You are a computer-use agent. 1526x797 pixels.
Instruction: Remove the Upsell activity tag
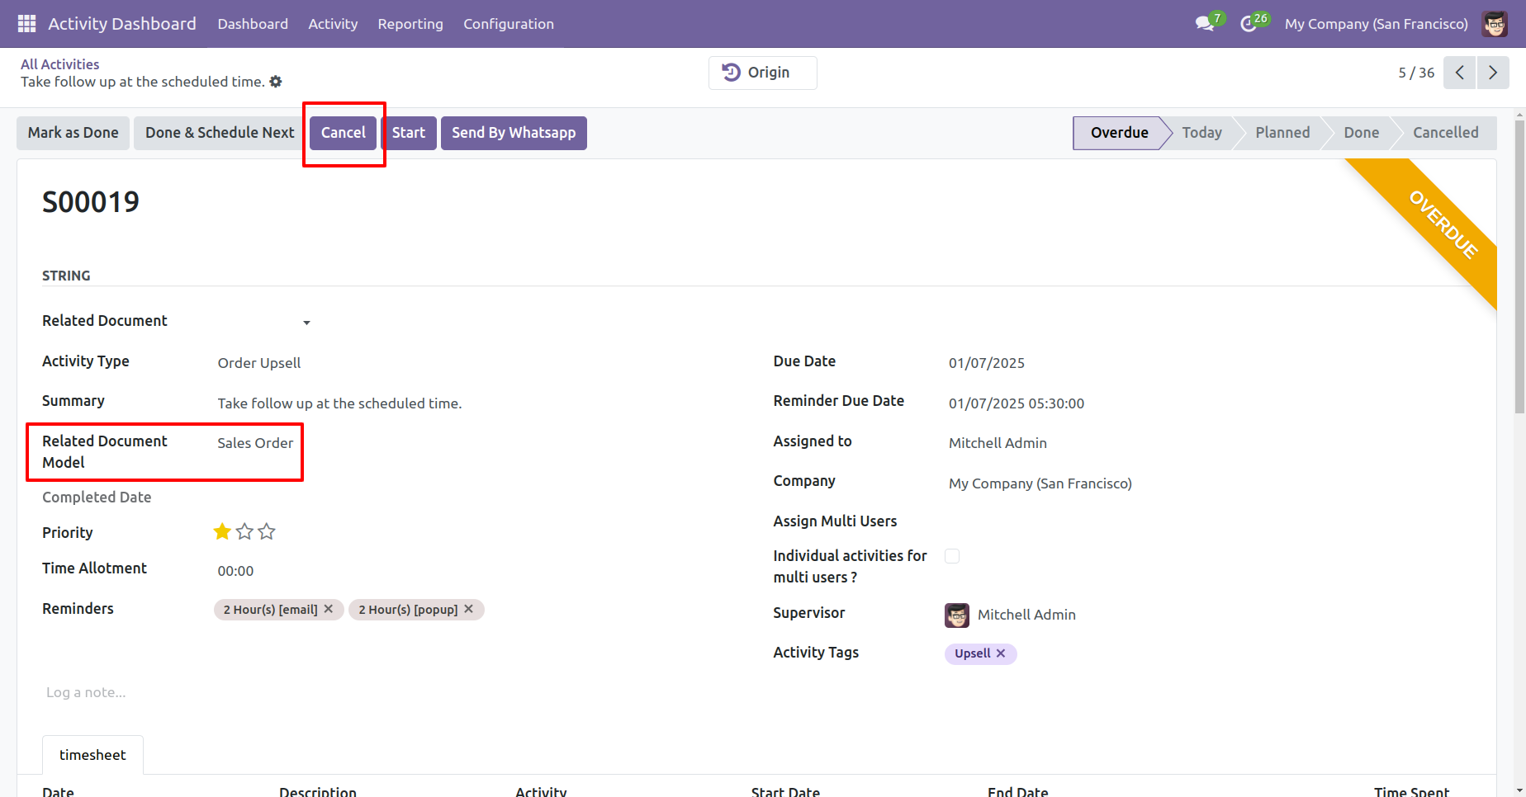[1001, 653]
